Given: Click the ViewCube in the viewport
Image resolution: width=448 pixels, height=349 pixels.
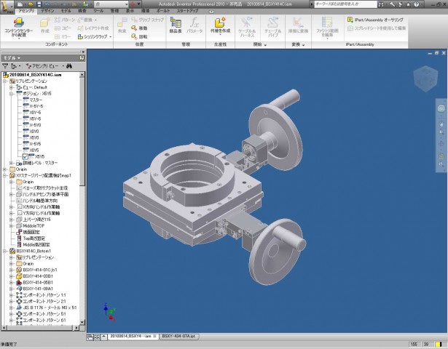Looking at the screenshot, I should click(425, 78).
